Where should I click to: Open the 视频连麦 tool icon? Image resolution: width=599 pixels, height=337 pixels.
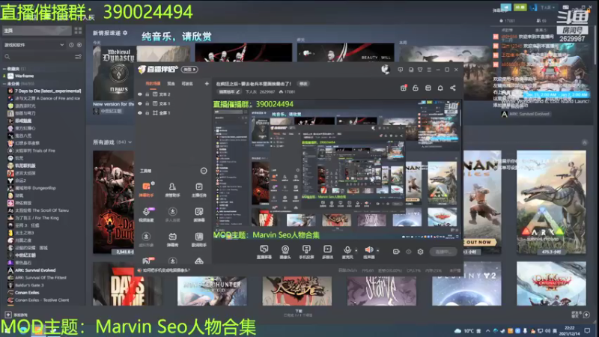coord(146,214)
